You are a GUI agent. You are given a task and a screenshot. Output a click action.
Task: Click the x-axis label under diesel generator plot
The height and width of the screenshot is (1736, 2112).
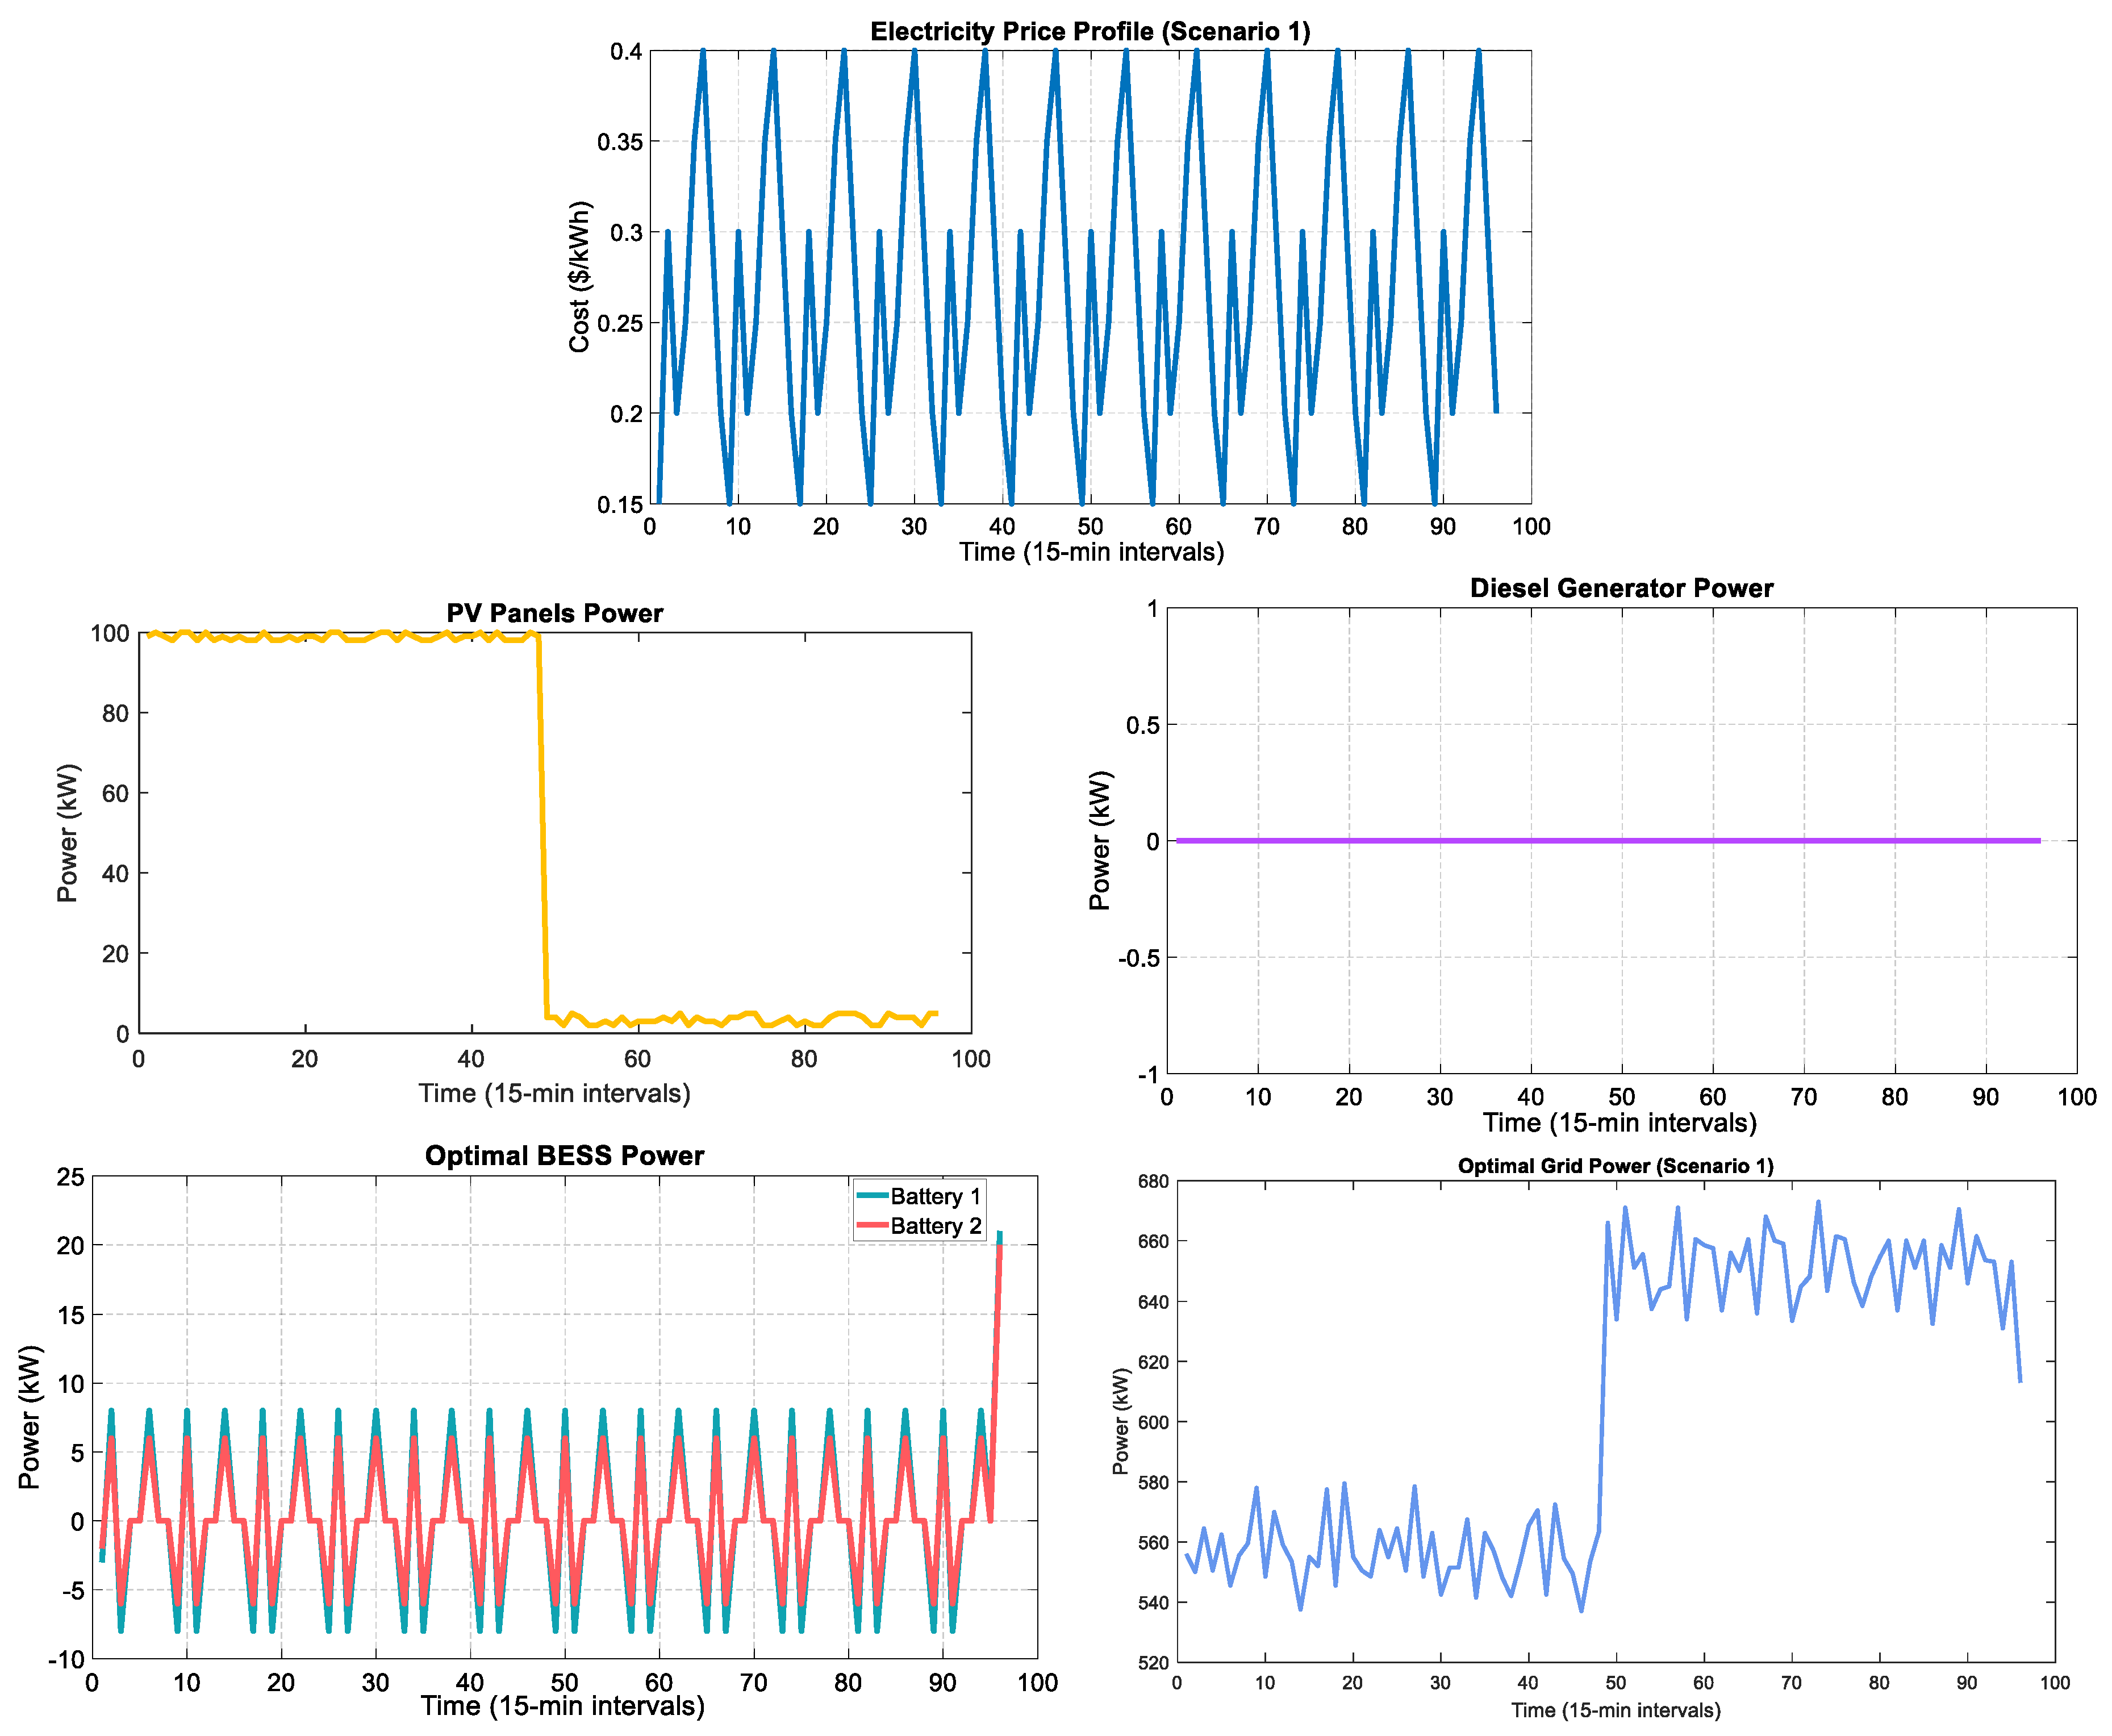1619,1123
